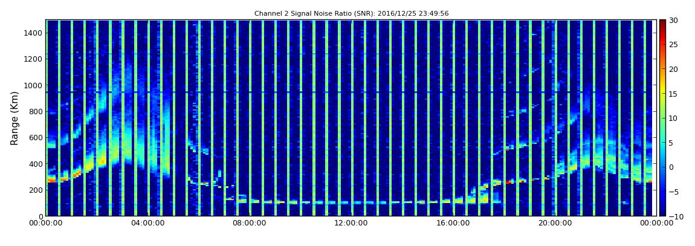The width and height of the screenshot is (695, 246).
Task: Click the 20:00:00 time axis label
Action: (x=554, y=224)
